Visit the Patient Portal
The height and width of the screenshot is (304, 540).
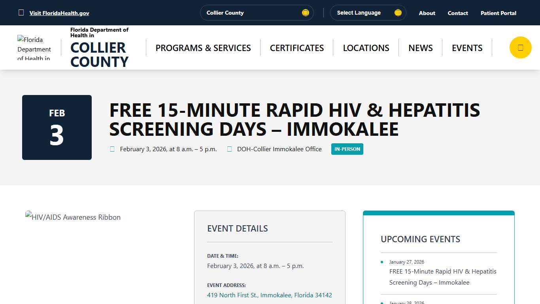[498, 13]
